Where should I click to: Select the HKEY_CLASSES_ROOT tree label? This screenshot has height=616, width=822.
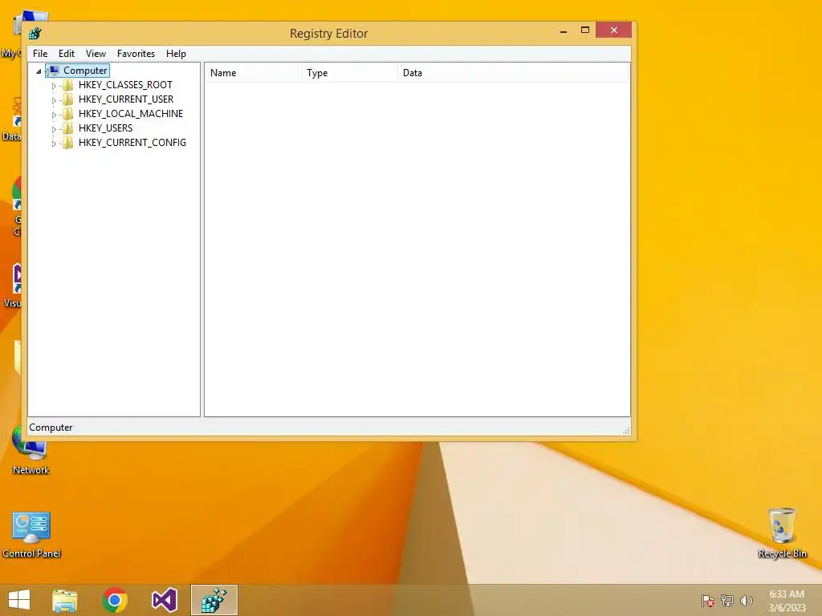pyautogui.click(x=125, y=85)
